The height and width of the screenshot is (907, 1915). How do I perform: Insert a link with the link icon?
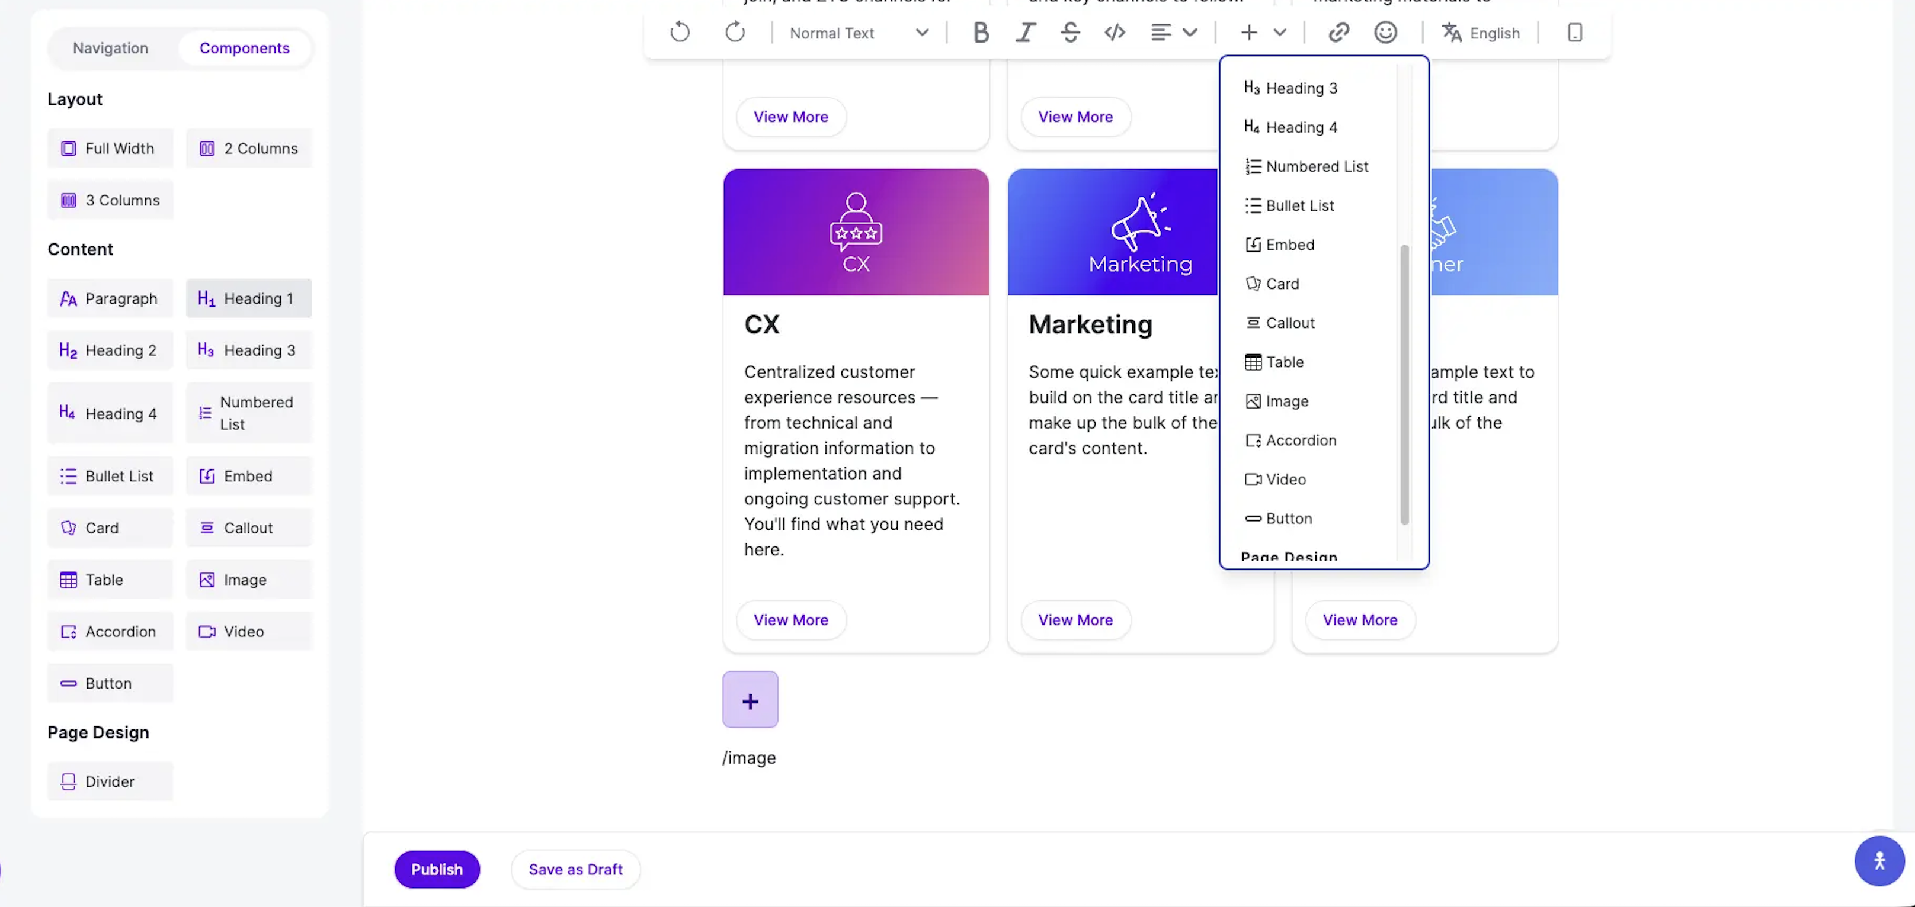(1339, 33)
